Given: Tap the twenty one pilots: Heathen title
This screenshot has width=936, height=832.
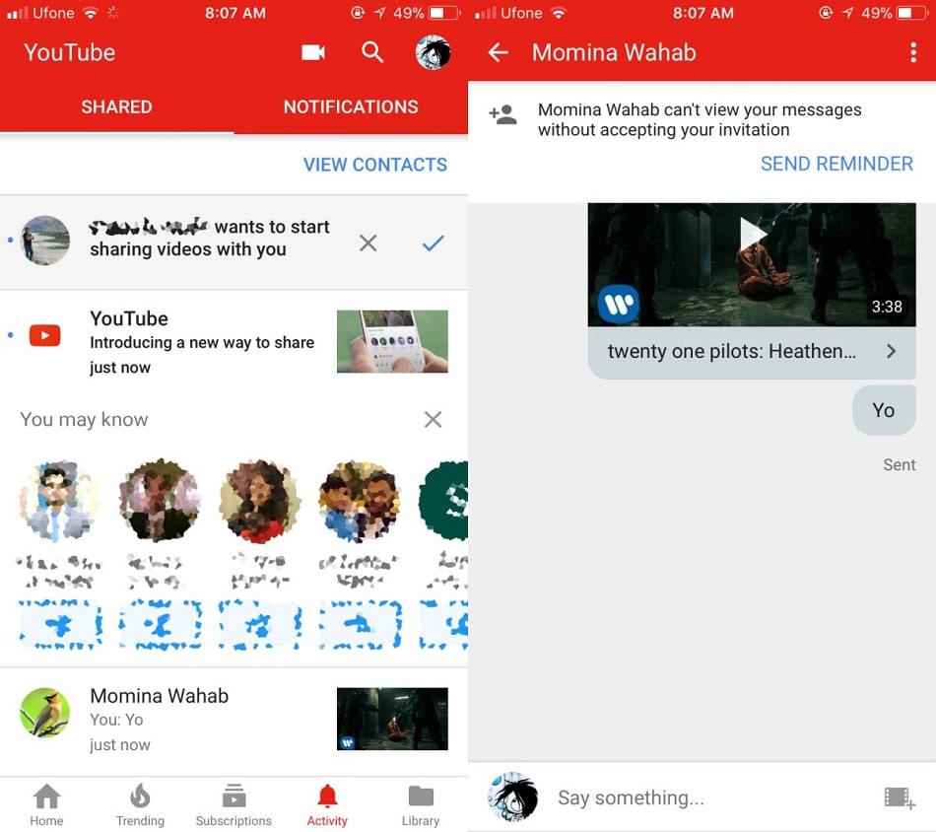Looking at the screenshot, I should 731,351.
